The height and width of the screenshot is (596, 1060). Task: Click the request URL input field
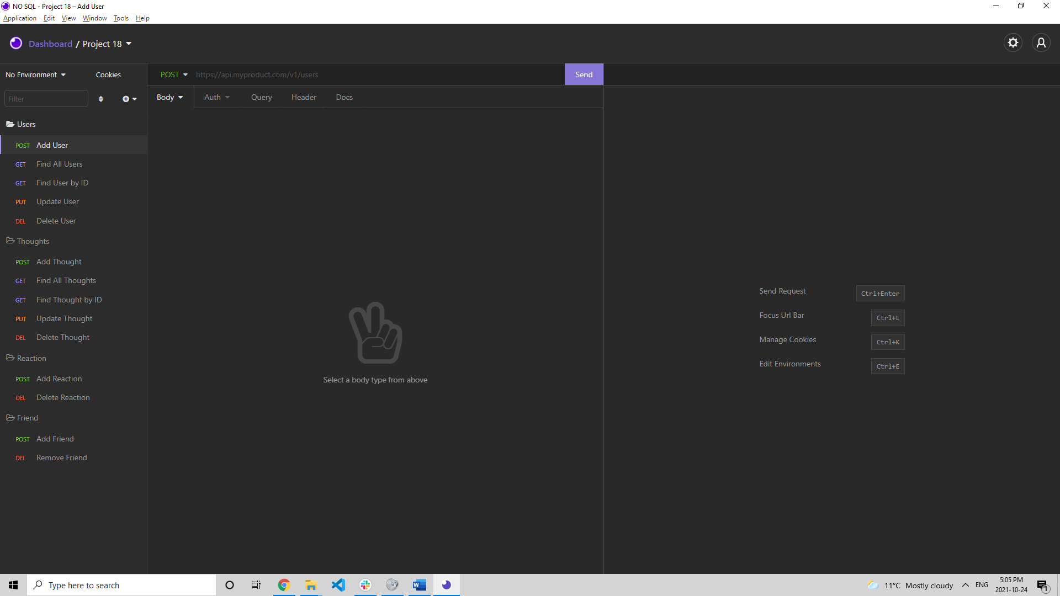tap(375, 75)
